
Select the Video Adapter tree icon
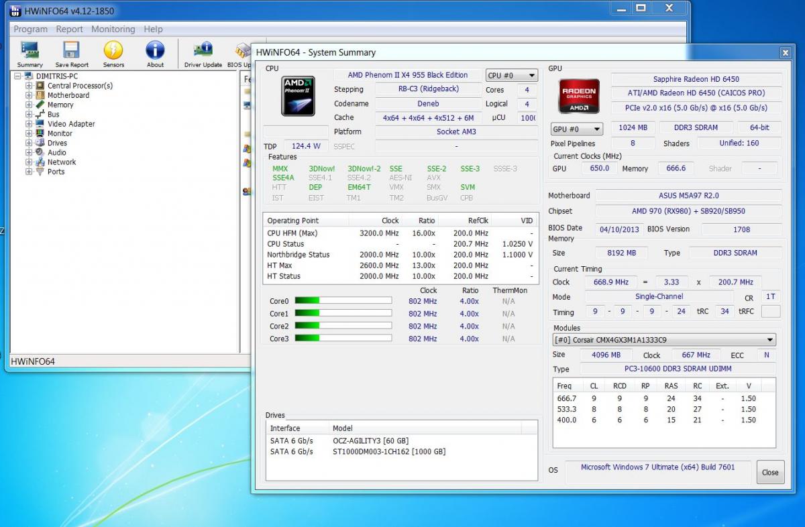pyautogui.click(x=40, y=124)
